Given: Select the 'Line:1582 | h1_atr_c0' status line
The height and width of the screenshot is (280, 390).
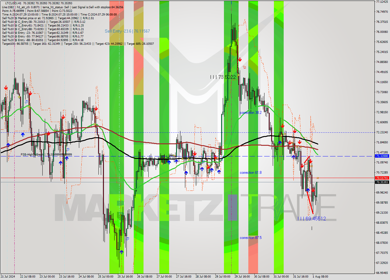Looking at the screenshot, I should tap(62, 7).
